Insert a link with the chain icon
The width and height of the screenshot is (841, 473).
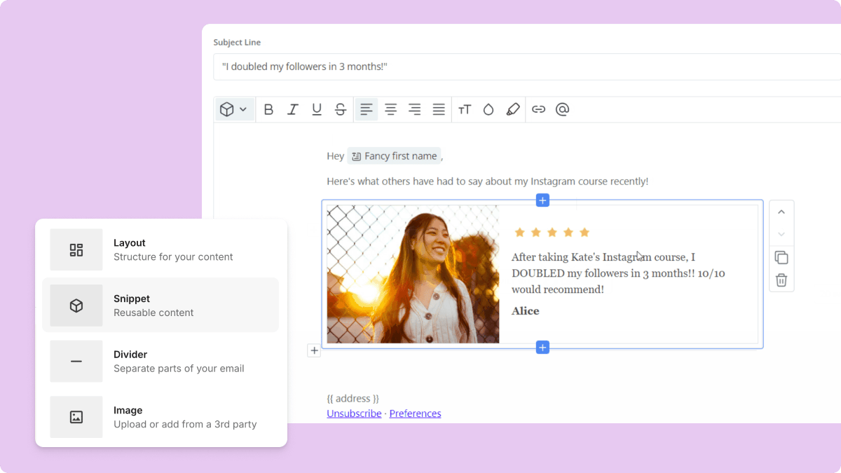(538, 109)
